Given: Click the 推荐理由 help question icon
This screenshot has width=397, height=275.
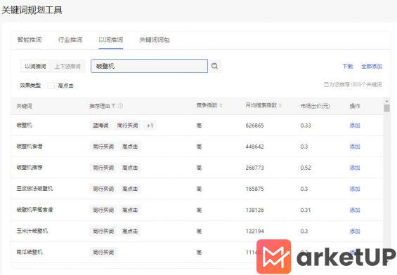Looking at the screenshot, I should click(120, 106).
